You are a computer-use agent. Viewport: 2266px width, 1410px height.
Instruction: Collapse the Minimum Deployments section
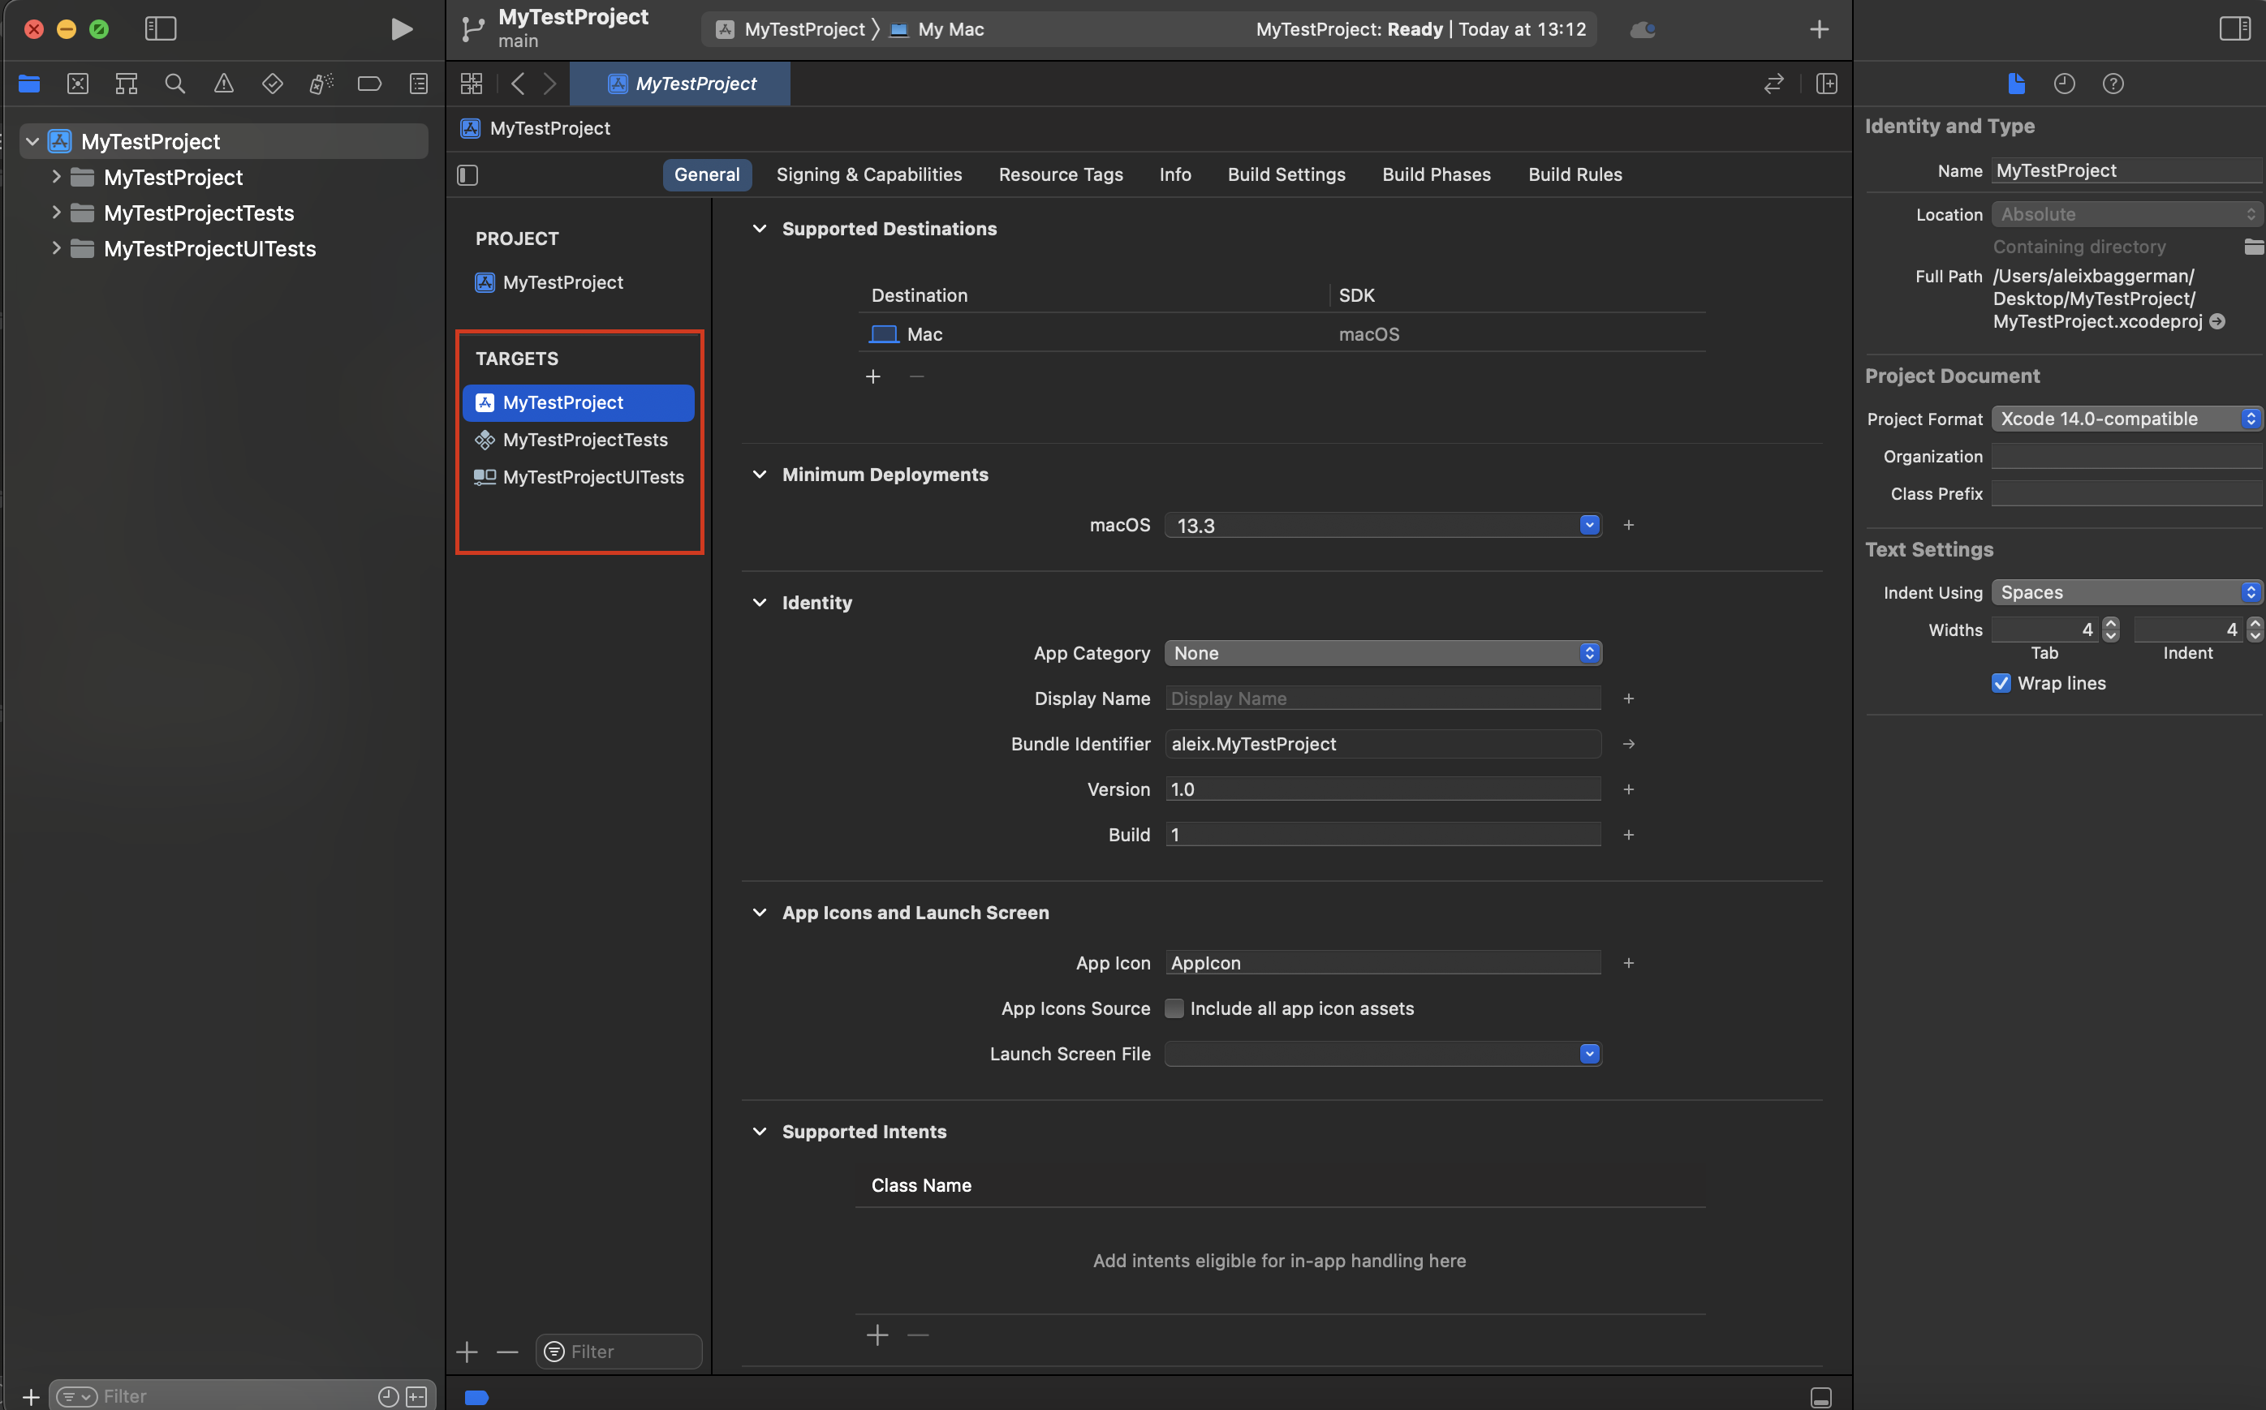click(x=760, y=474)
